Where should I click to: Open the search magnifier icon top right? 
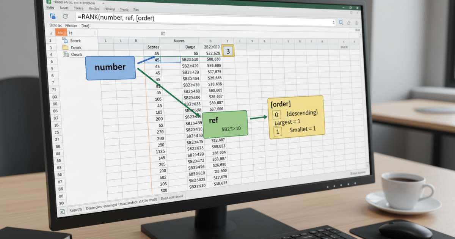click(340, 22)
